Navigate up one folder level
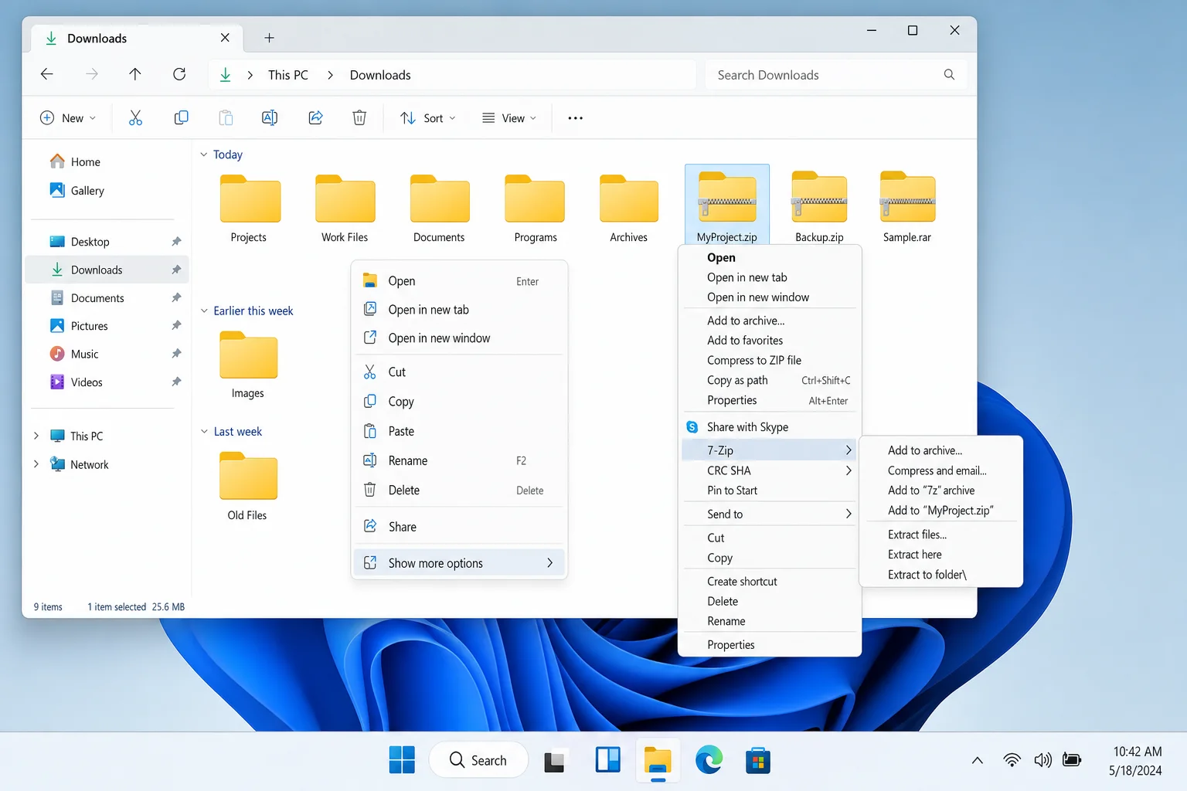Image resolution: width=1187 pixels, height=791 pixels. pyautogui.click(x=135, y=74)
